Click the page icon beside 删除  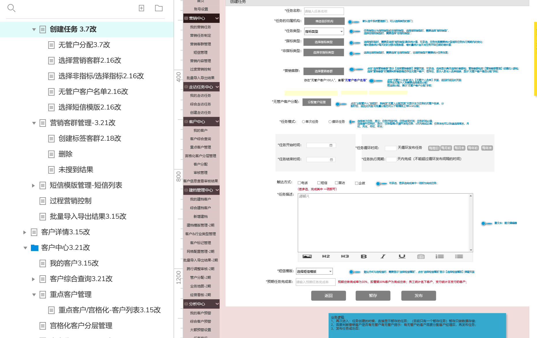[x=51, y=154]
